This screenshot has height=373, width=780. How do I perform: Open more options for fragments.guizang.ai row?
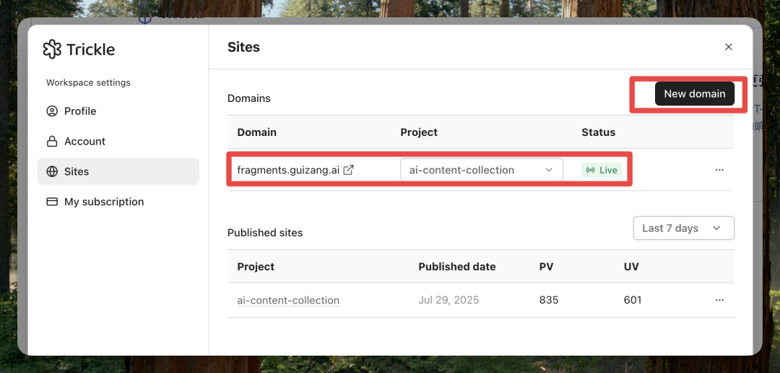[x=719, y=170]
